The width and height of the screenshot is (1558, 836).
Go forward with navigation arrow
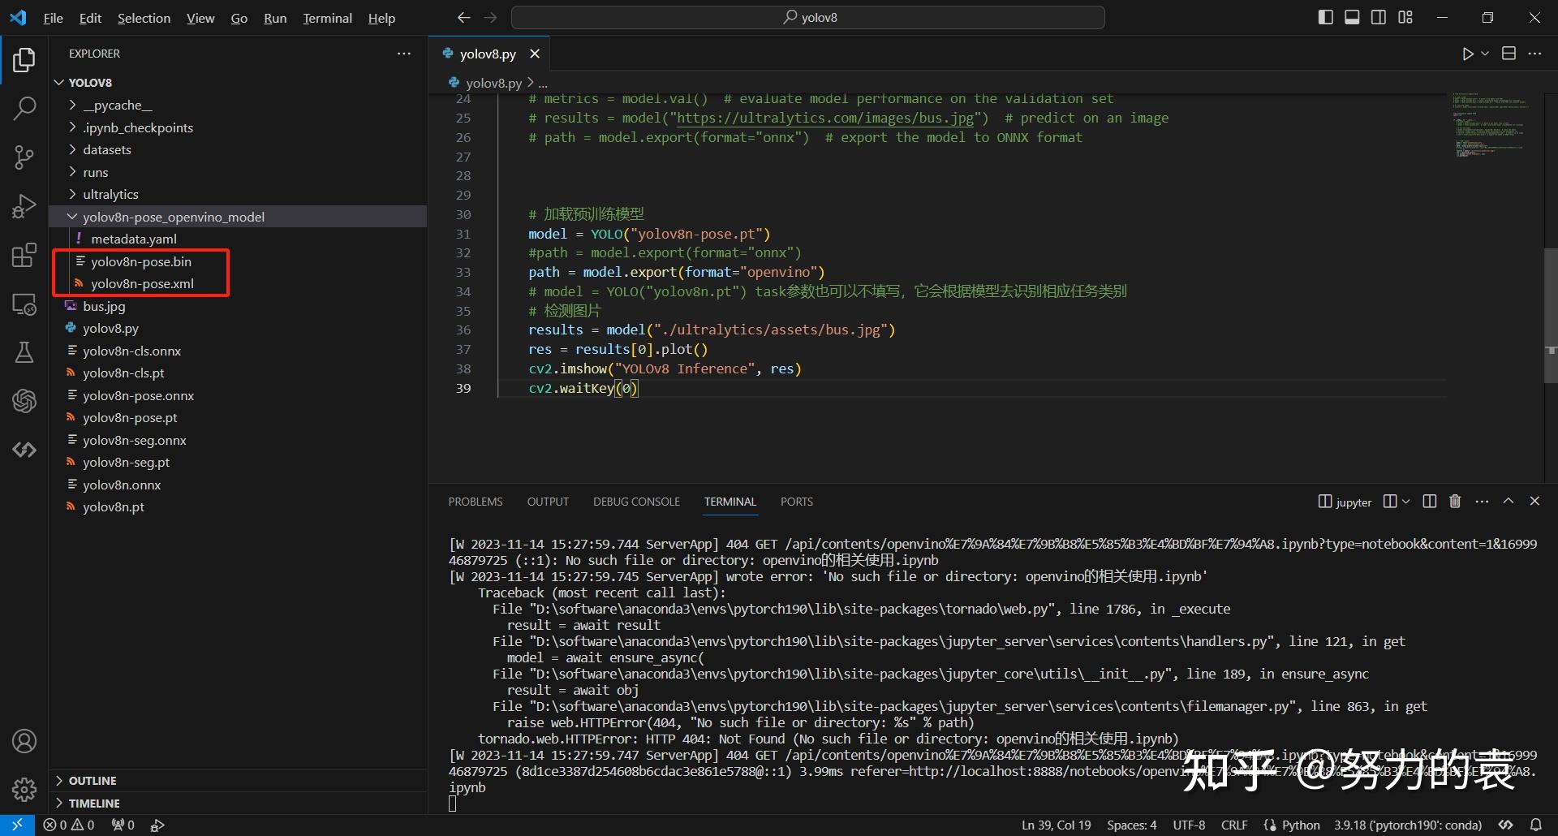[x=490, y=17]
